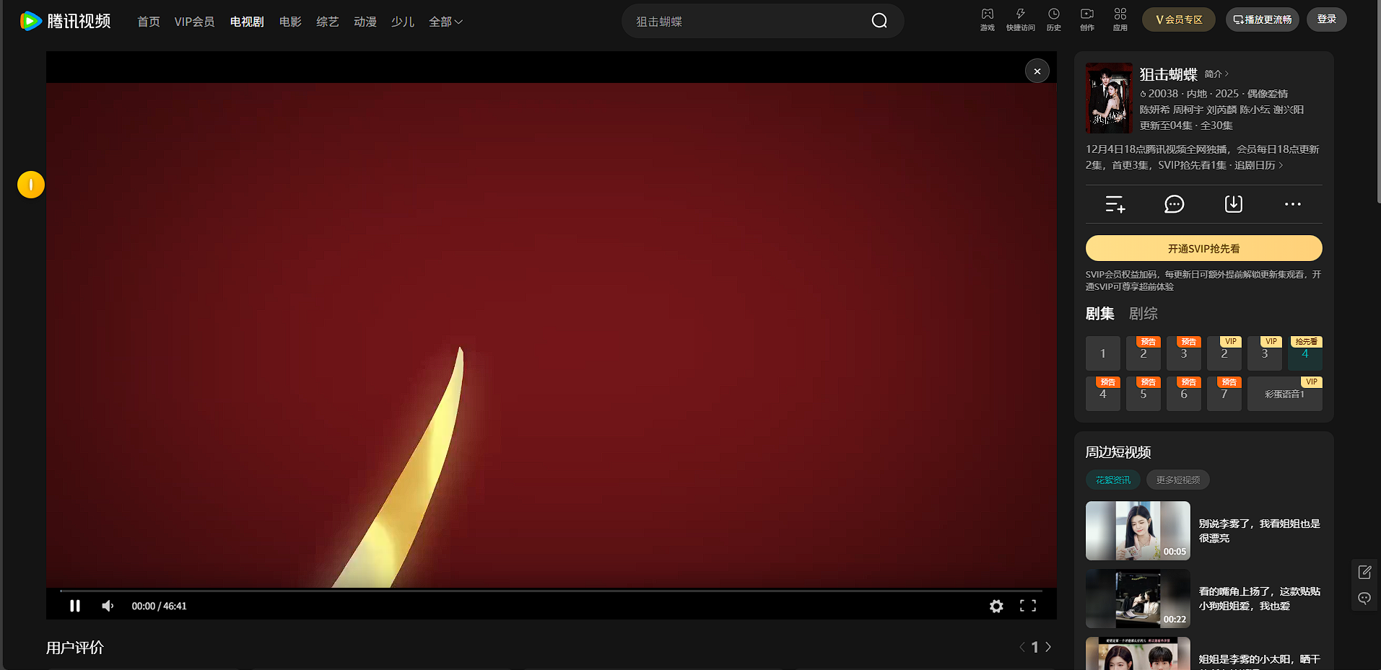Open the 应用 (apps) icon
The width and height of the screenshot is (1381, 670).
tap(1120, 19)
